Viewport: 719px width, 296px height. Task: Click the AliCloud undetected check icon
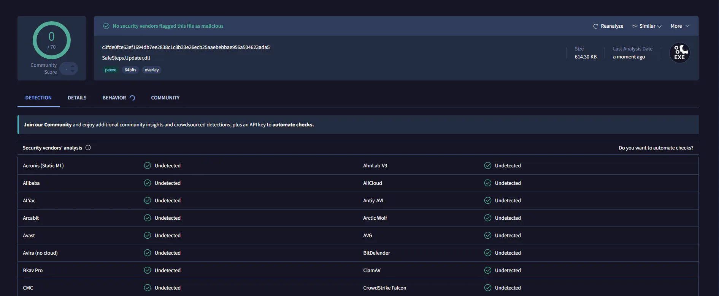tap(488, 183)
